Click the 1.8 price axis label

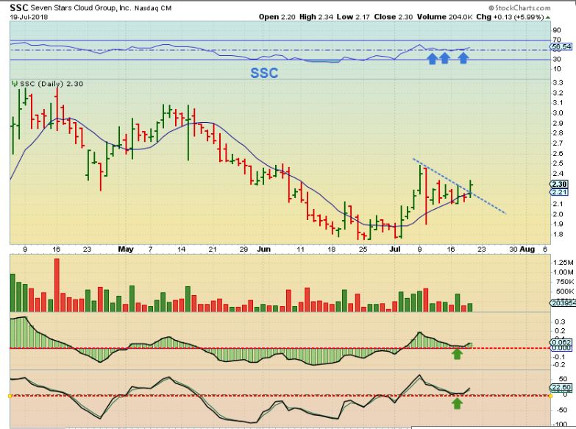(558, 234)
